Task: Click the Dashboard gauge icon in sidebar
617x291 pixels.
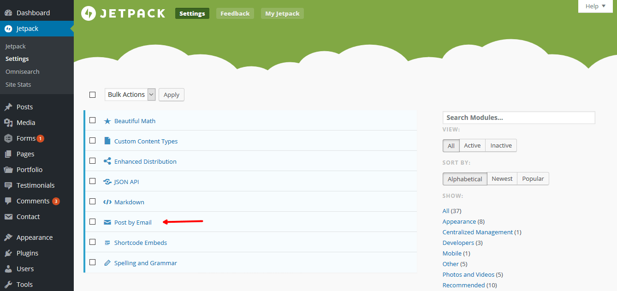Action: point(8,13)
